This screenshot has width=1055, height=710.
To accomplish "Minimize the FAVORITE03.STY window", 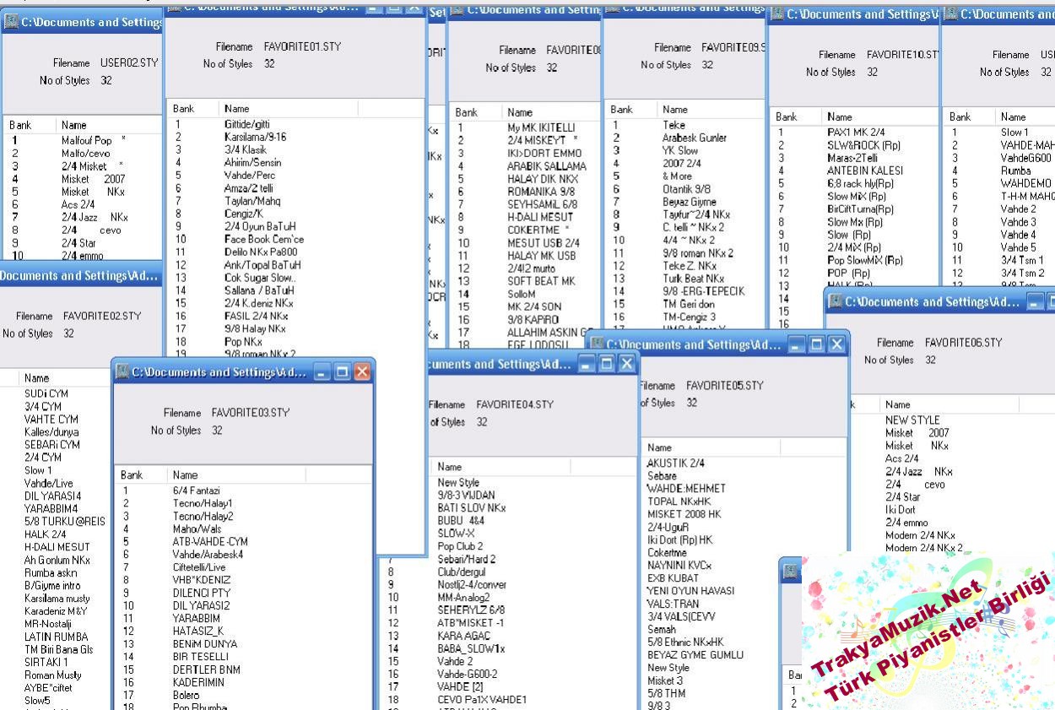I will [323, 371].
